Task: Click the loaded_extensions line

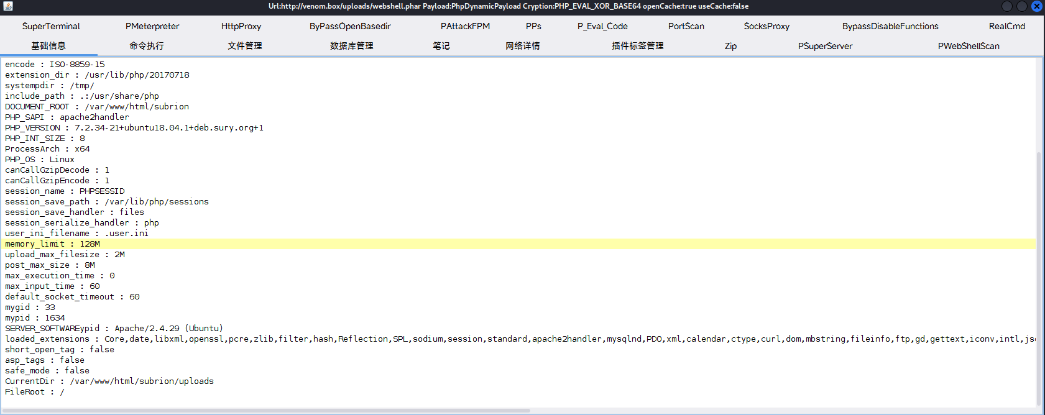Action: click(x=520, y=339)
